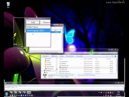Click horizontal scrollbar of the window behind
The width and height of the screenshot is (129, 97).
(45, 52)
